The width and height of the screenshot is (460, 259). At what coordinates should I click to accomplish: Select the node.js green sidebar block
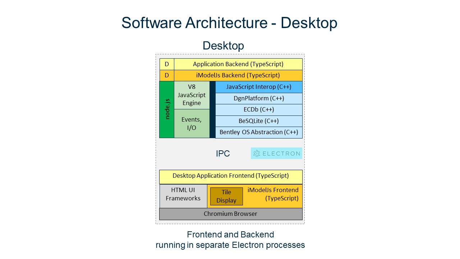(166, 110)
